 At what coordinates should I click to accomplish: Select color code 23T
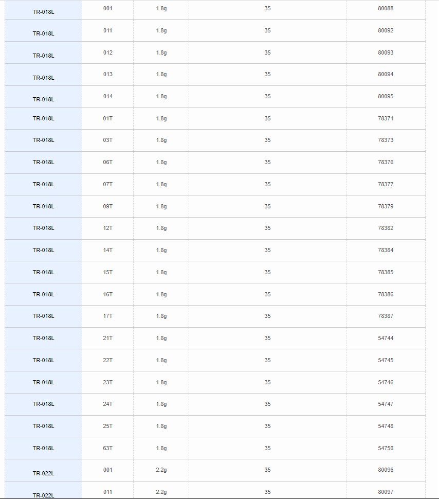[107, 383]
